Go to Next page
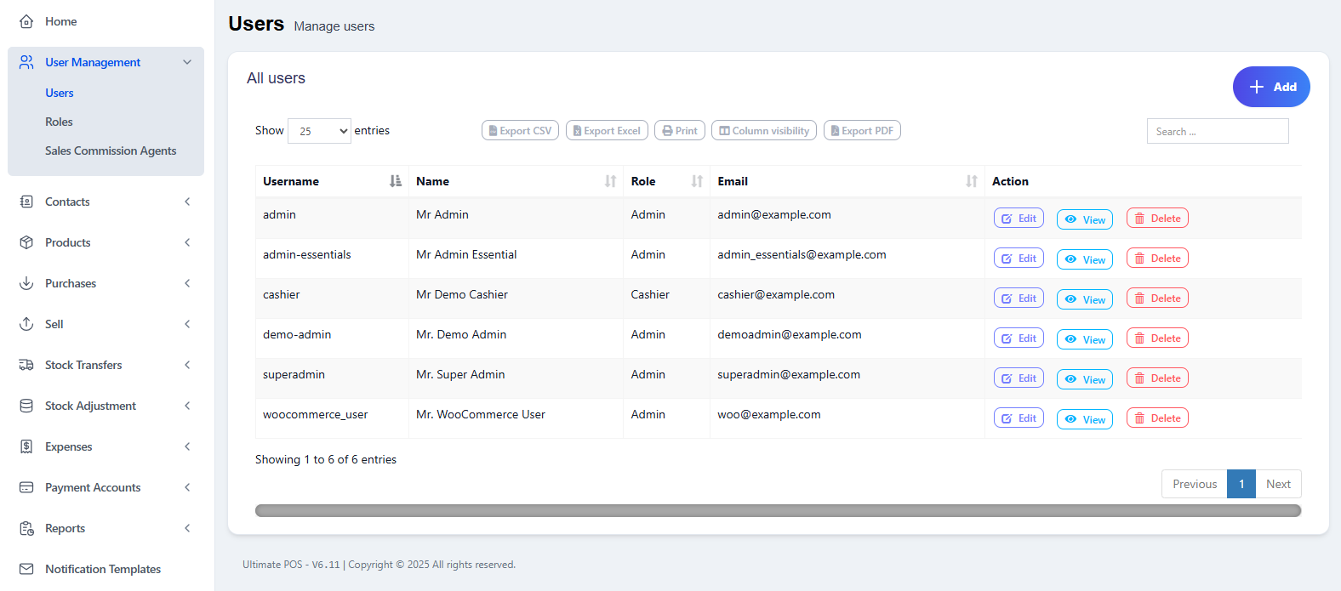The image size is (1341, 591). click(x=1278, y=484)
